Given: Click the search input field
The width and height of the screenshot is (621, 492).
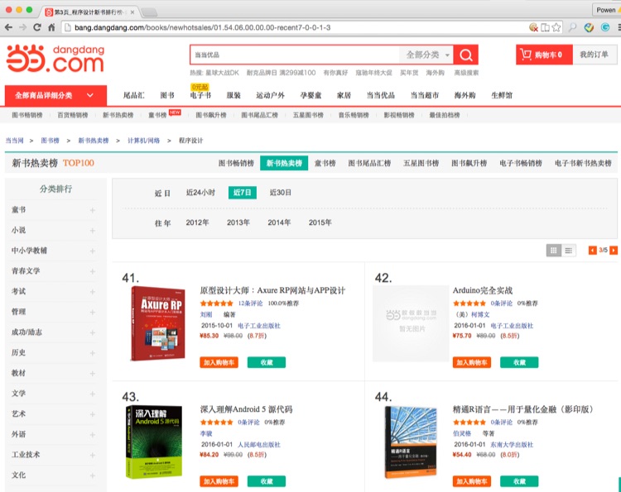Looking at the screenshot, I should click(295, 55).
